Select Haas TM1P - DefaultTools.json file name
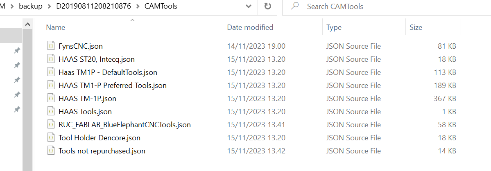The height and width of the screenshot is (171, 491). (x=108, y=72)
